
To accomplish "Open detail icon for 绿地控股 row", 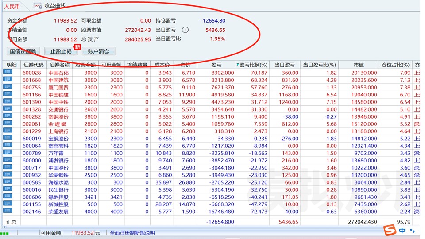I will [x=8, y=196].
